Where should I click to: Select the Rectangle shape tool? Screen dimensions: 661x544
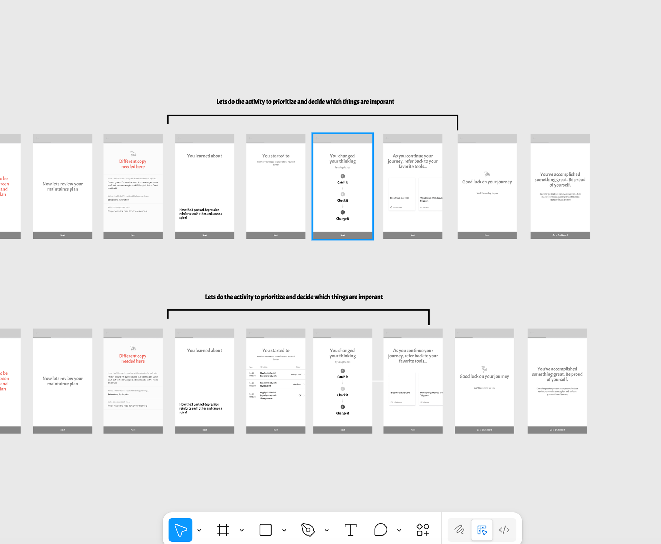(266, 530)
